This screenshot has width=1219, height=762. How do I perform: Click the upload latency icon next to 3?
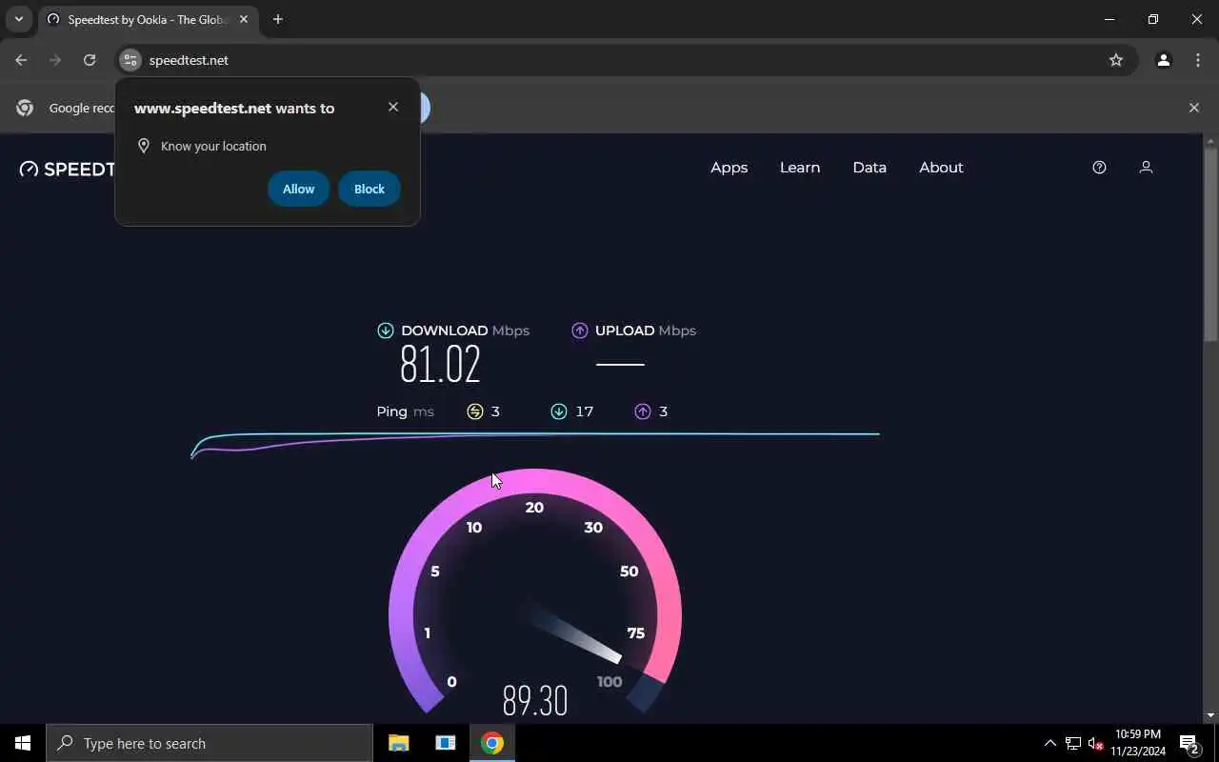click(643, 411)
